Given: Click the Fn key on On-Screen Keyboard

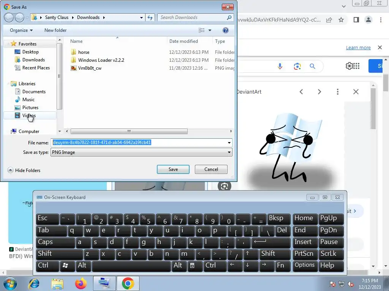Looking at the screenshot, I should [283, 266].
